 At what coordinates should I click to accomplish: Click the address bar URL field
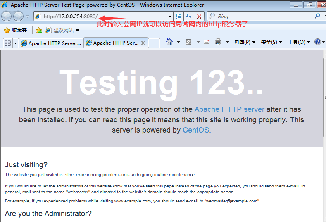[100, 16]
